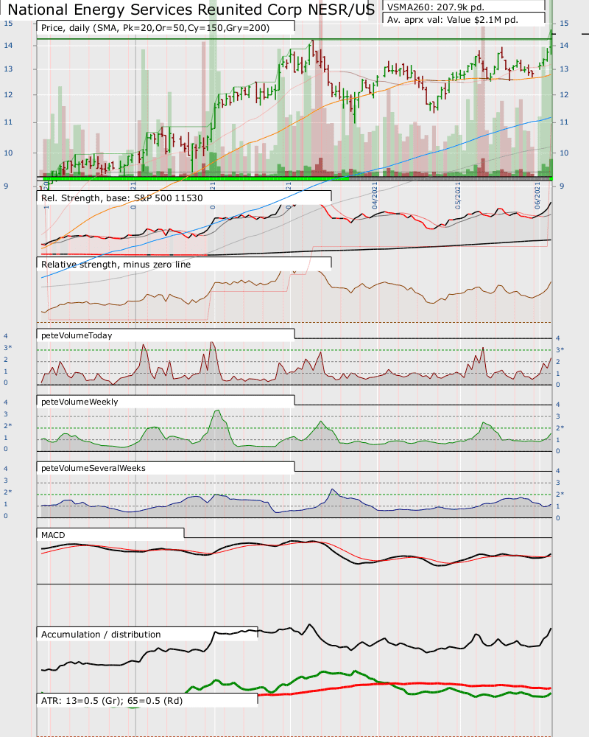Click the '11' value on left price axis
This screenshot has width=589, height=737.
(x=8, y=122)
